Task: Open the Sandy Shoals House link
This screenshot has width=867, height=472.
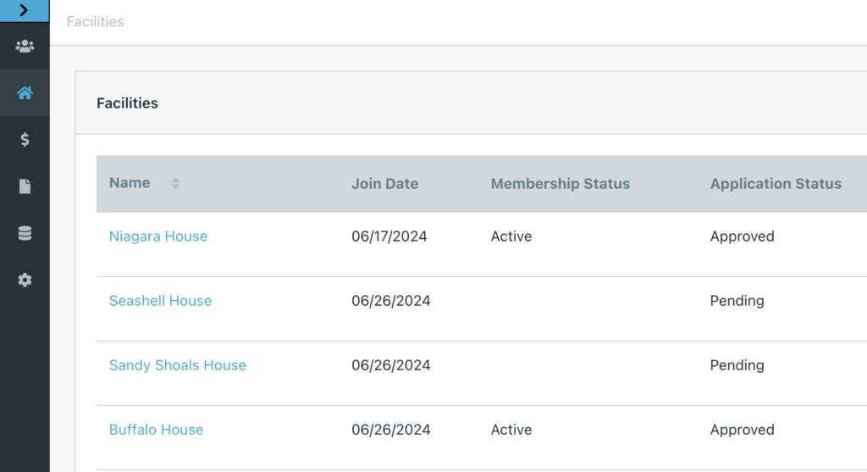Action: point(178,365)
